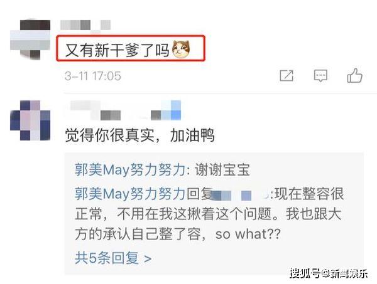Like the first comment with thumbs-up icon
Viewport: 377px width, 284px height.
[x=354, y=75]
